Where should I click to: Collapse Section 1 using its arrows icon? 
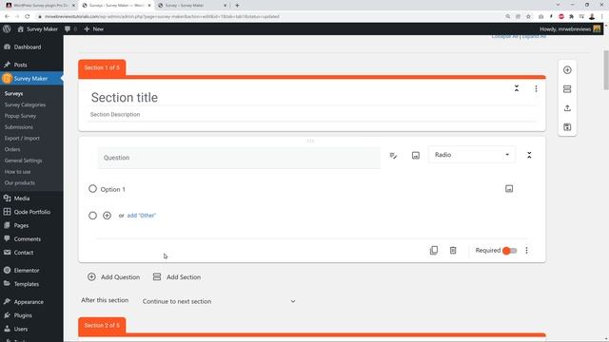517,88
